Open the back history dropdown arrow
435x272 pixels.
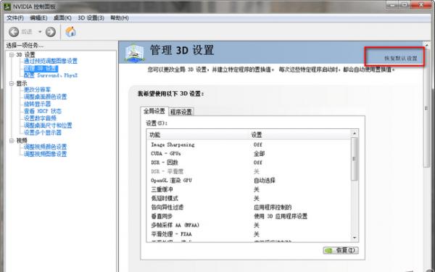tap(40, 32)
